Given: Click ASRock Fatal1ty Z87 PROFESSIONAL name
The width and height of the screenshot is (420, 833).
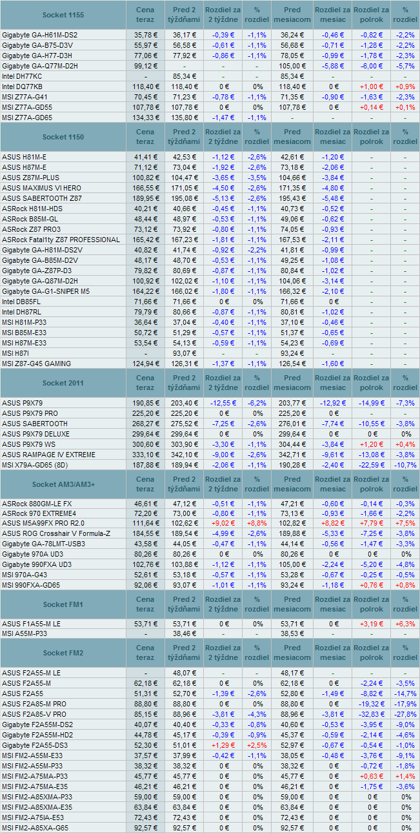Looking at the screenshot, I should [61, 240].
